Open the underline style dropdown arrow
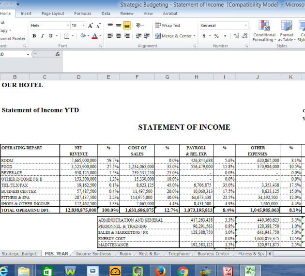The image size is (305, 276). [x=57, y=36]
